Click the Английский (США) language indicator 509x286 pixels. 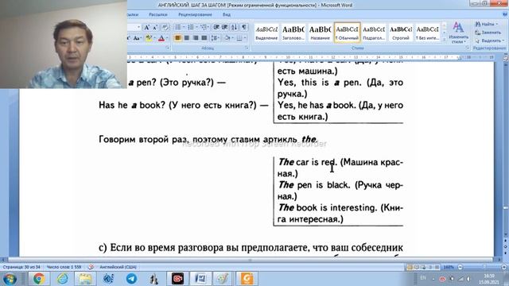(x=118, y=267)
